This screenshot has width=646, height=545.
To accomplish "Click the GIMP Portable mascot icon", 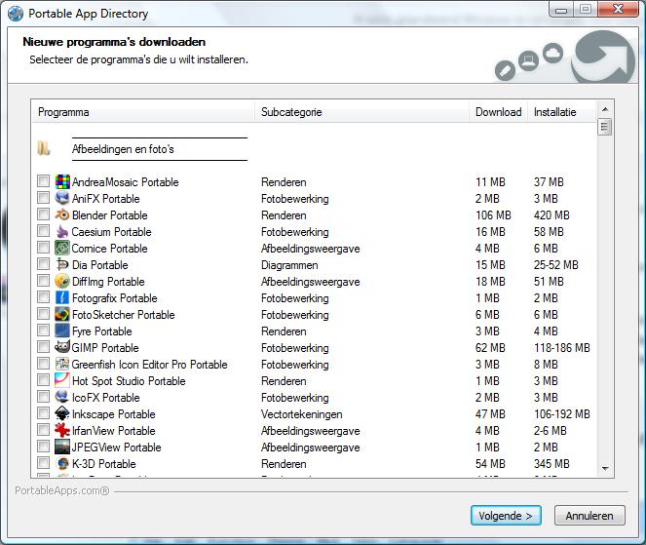I will click(x=62, y=347).
